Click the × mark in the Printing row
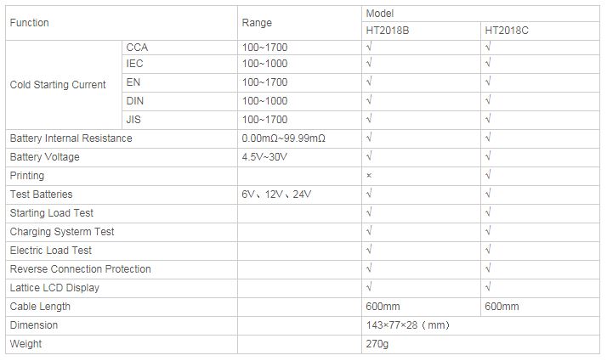This screenshot has height=361, width=607. (x=368, y=176)
